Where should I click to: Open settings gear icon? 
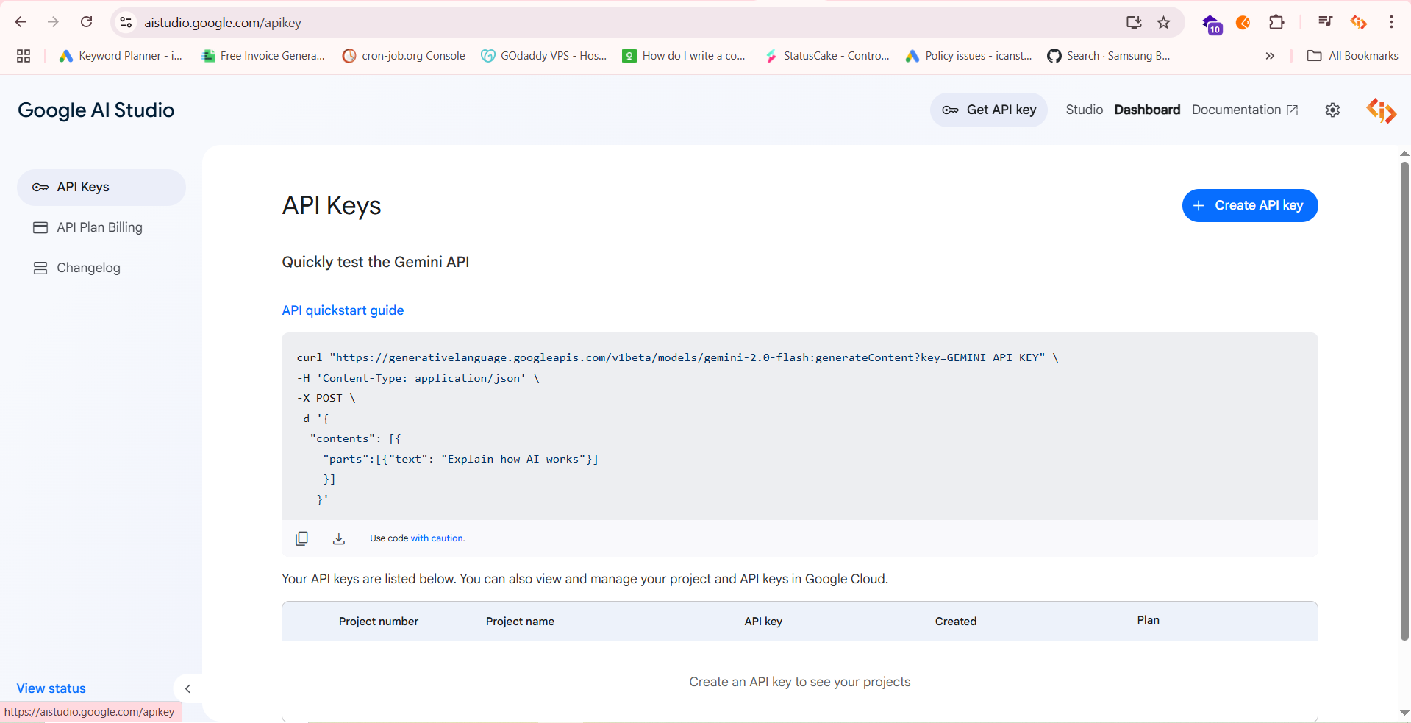1332,110
